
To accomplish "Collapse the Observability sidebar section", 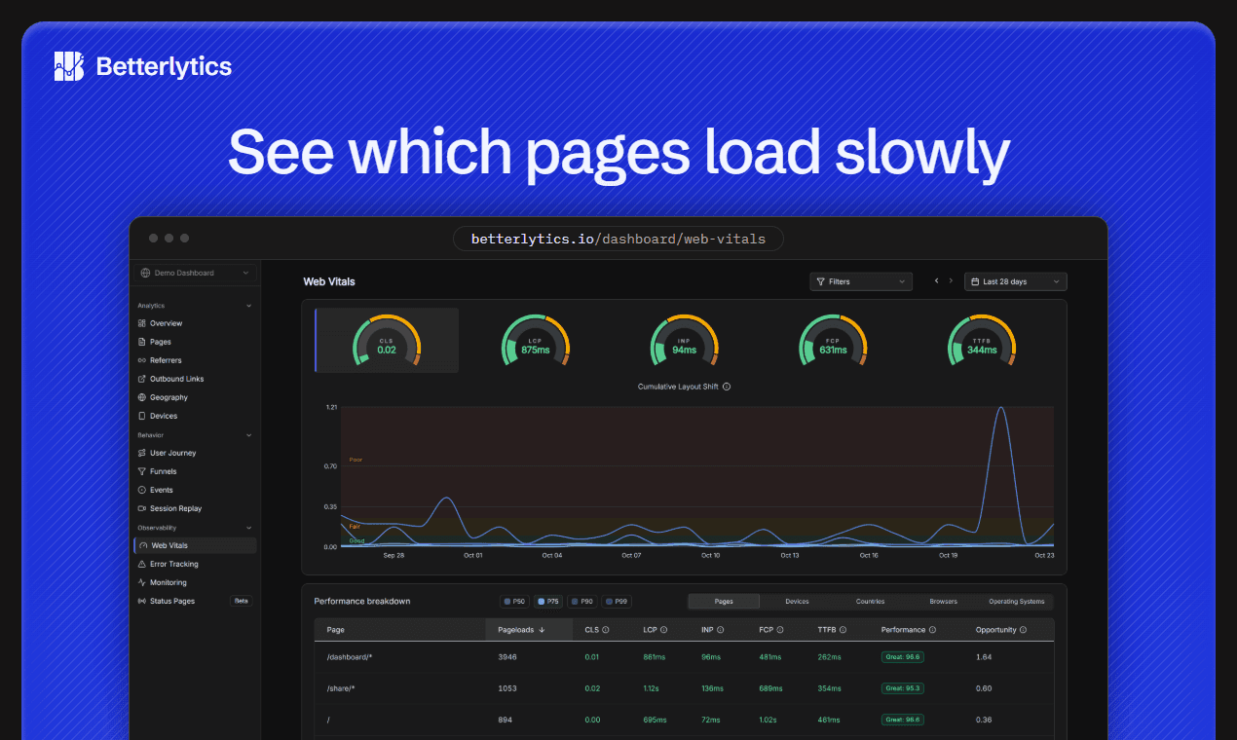I will click(x=248, y=528).
